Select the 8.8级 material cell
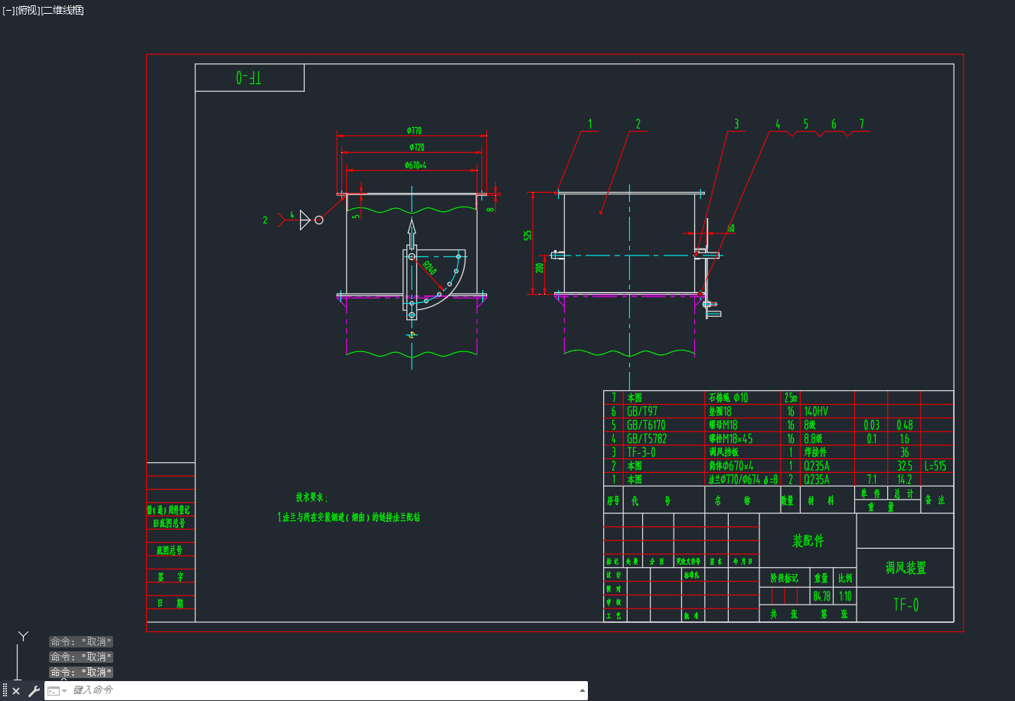The image size is (1015, 701). pyautogui.click(x=813, y=439)
